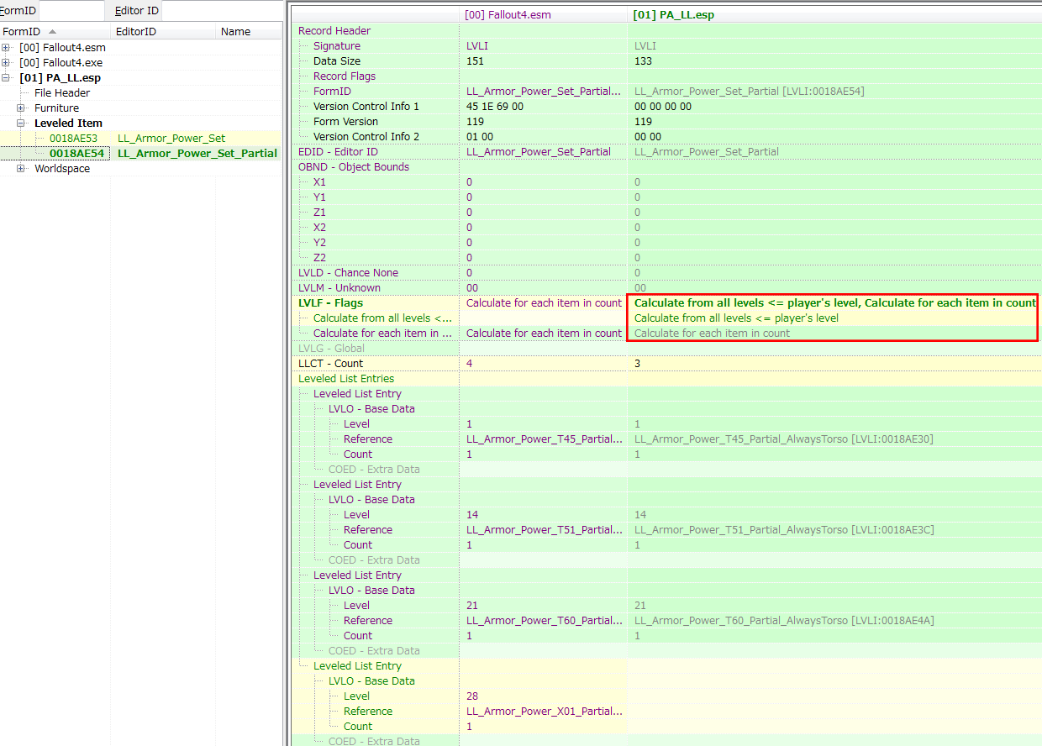This screenshot has height=746, width=1042.
Task: Select the LVLG - Global row
Action: tap(331, 348)
